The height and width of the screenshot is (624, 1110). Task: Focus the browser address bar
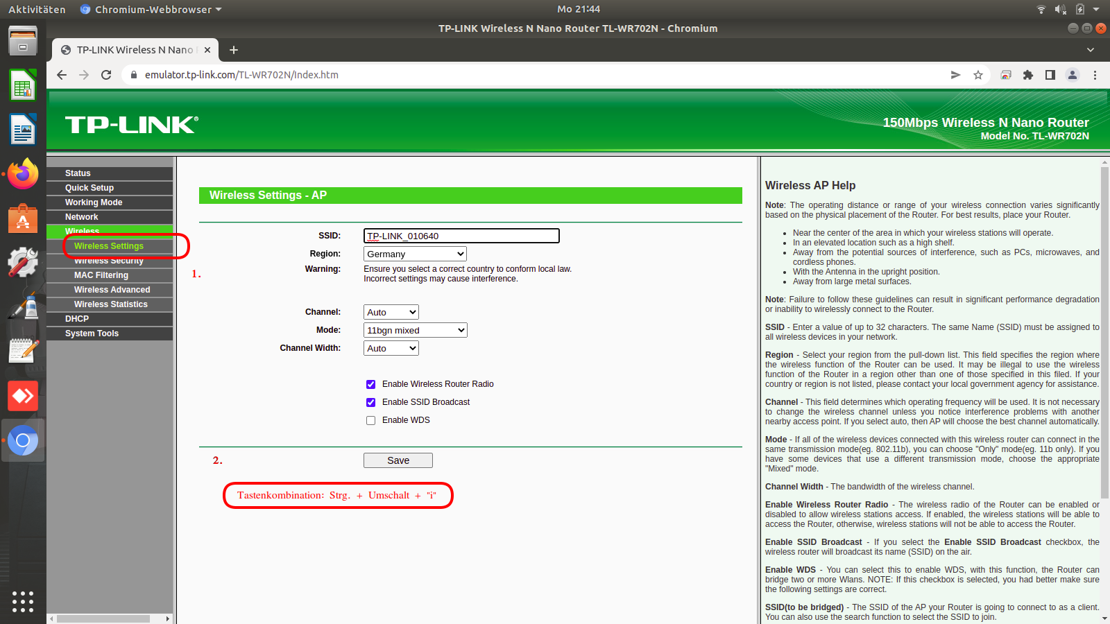tap(541, 75)
